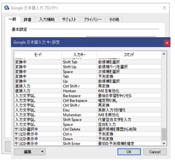Select the Ctrl Delete key cell
Viewport: 175px width, 166px height.
(x=79, y=129)
